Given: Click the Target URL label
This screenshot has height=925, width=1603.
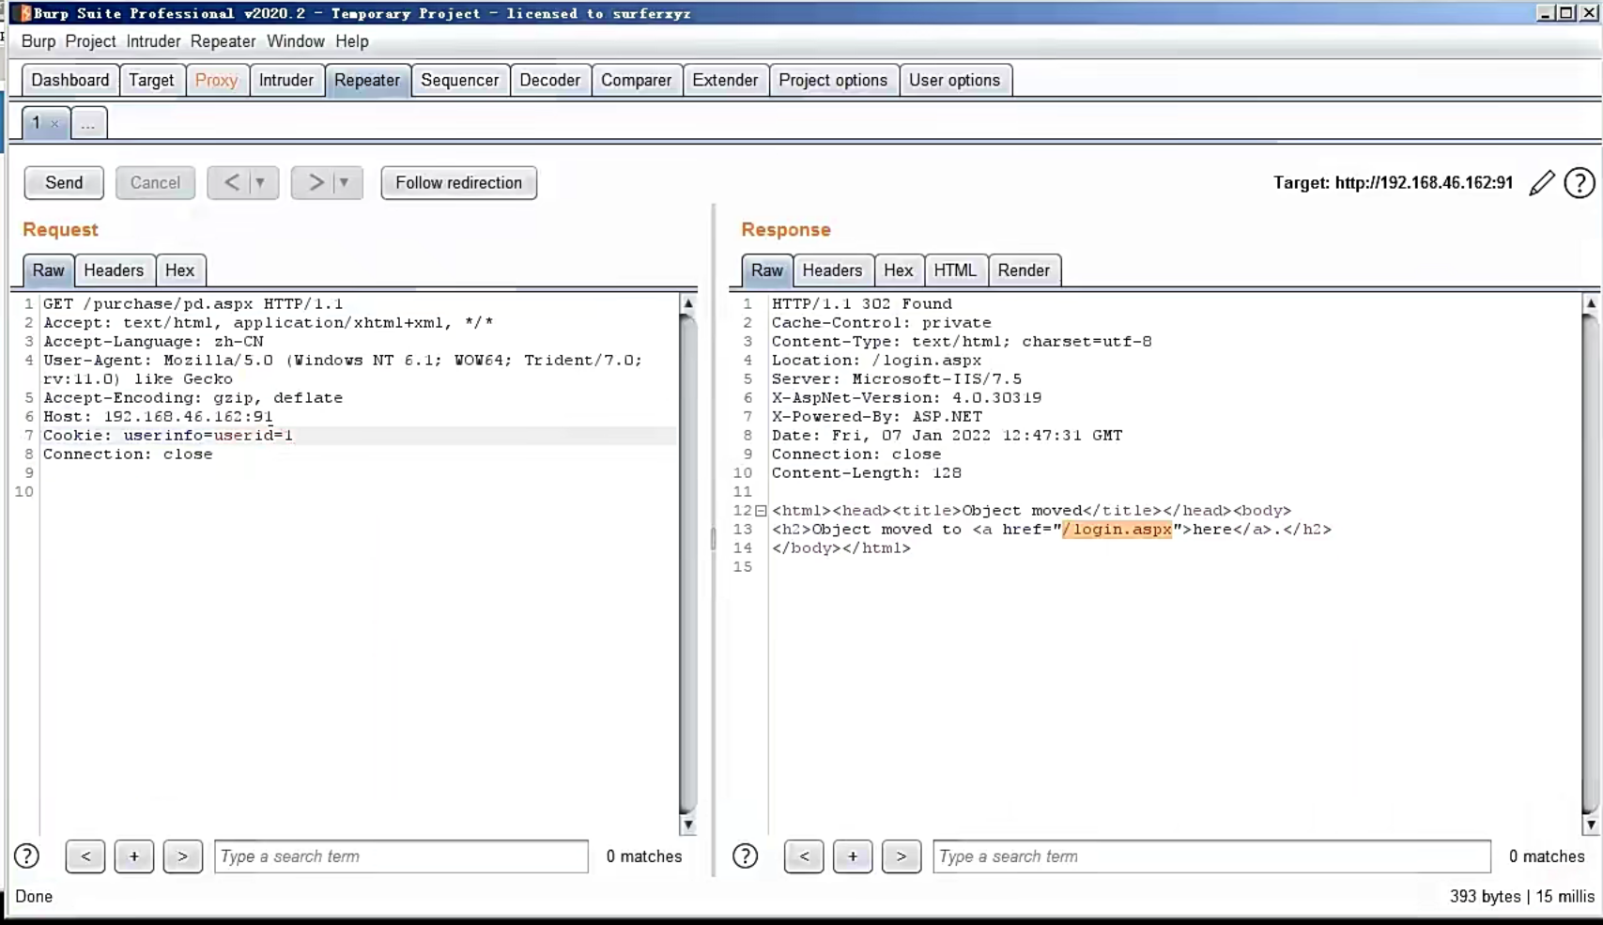Looking at the screenshot, I should pyautogui.click(x=1394, y=183).
